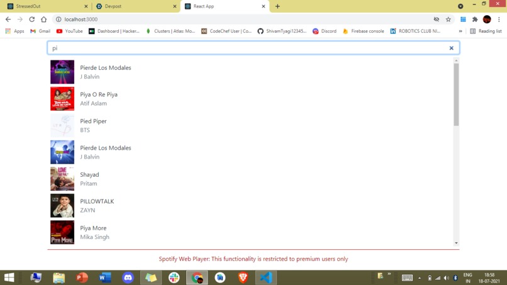Open the Gmail bookmark
507x285 pixels.
40,31
